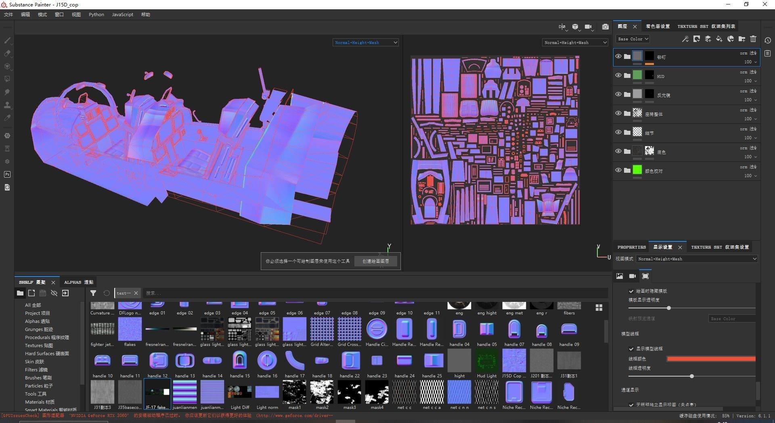
Task: Add an effect with the magic wand icon
Action: coord(685,39)
